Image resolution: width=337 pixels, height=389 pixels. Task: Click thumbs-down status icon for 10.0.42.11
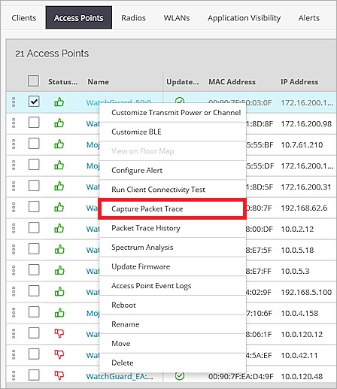(59, 354)
